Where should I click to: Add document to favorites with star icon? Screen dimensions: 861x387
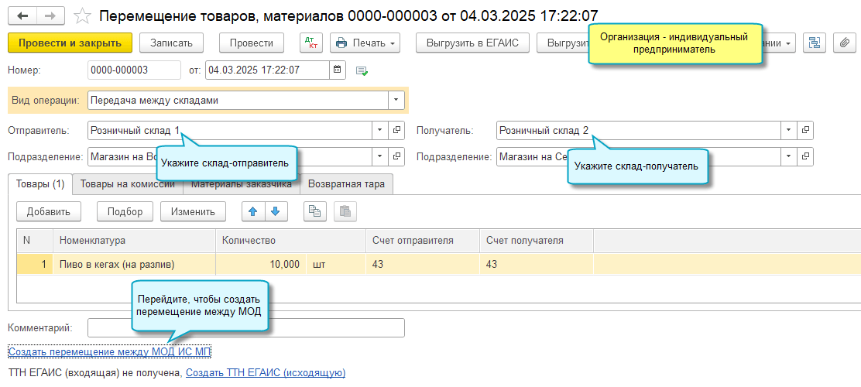[82, 15]
